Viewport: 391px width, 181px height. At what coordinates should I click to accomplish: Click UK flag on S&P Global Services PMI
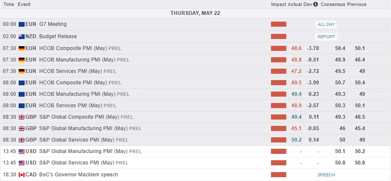[22, 140]
